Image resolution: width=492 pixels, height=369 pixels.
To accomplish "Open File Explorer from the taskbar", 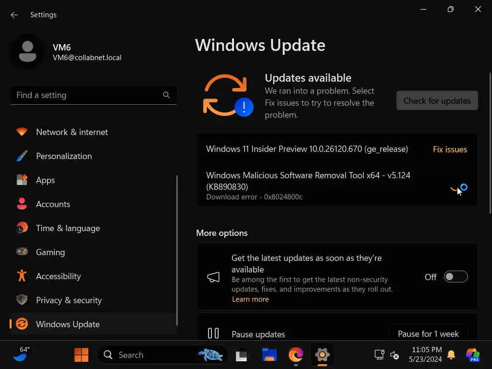I will pos(269,355).
